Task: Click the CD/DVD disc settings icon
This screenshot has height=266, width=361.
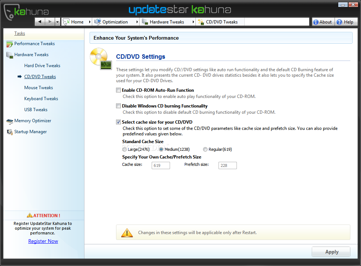Action: click(101, 59)
